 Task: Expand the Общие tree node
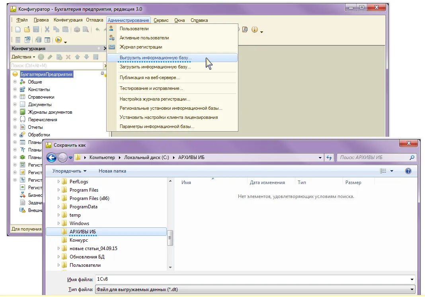(x=15, y=82)
